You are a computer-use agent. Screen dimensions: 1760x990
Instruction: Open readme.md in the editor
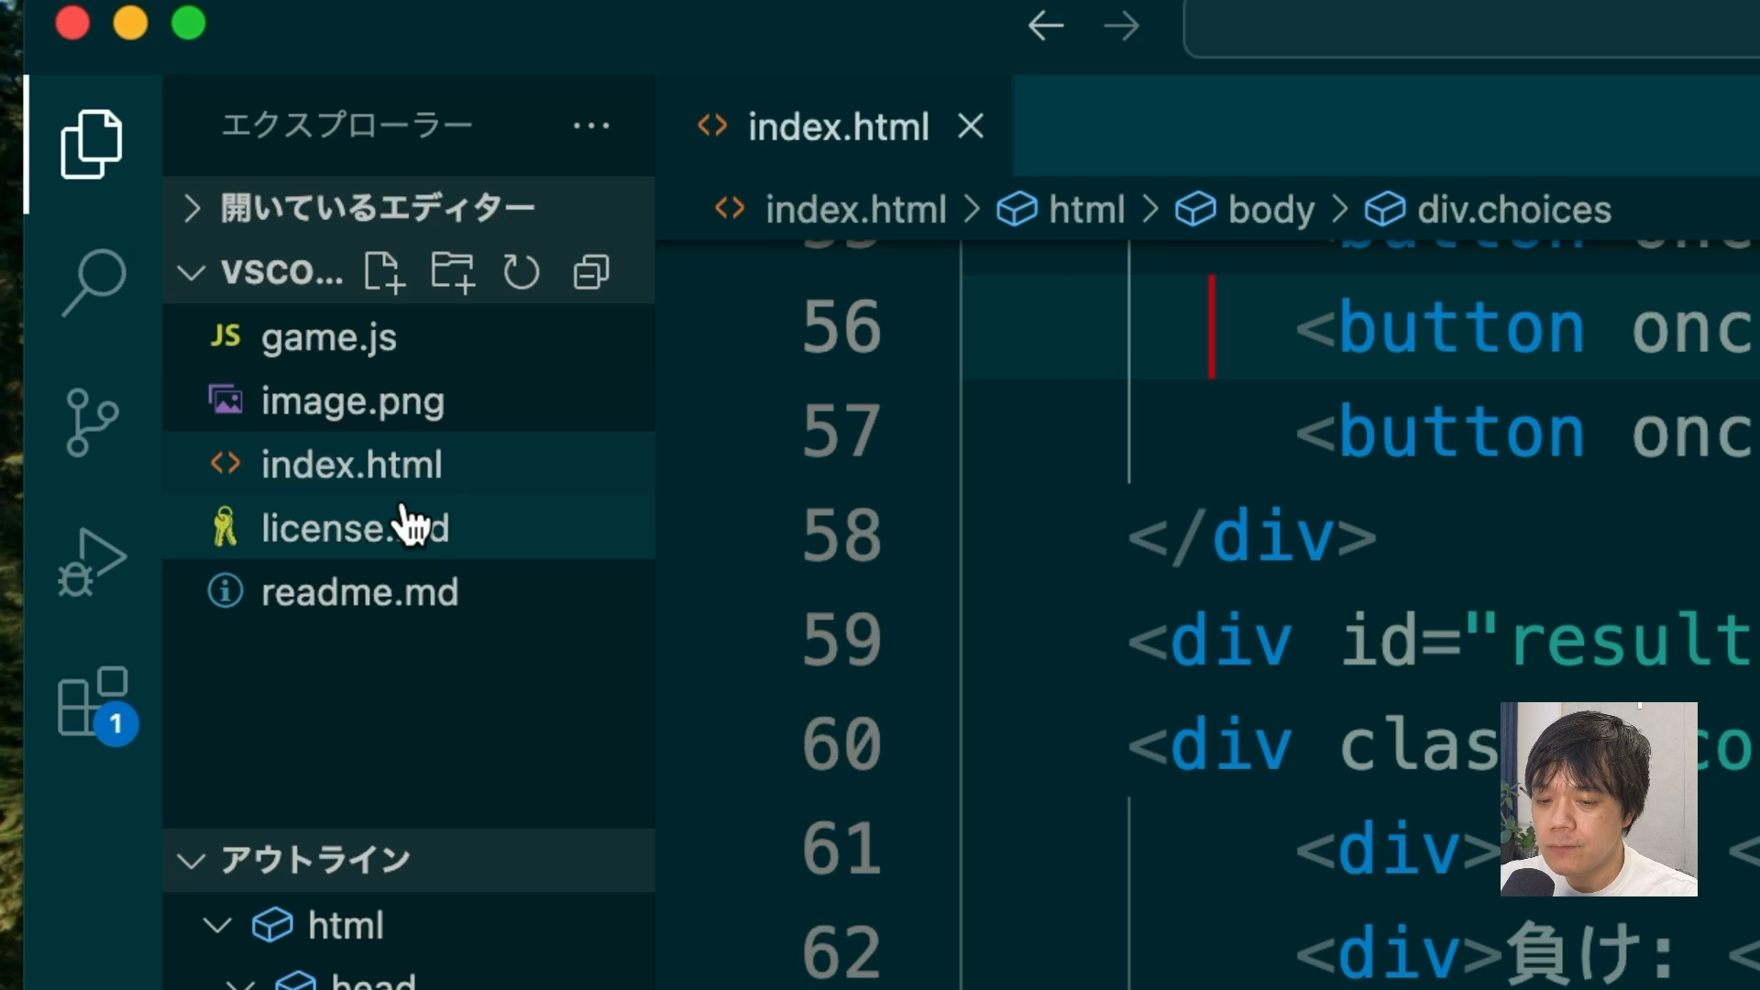pos(360,592)
